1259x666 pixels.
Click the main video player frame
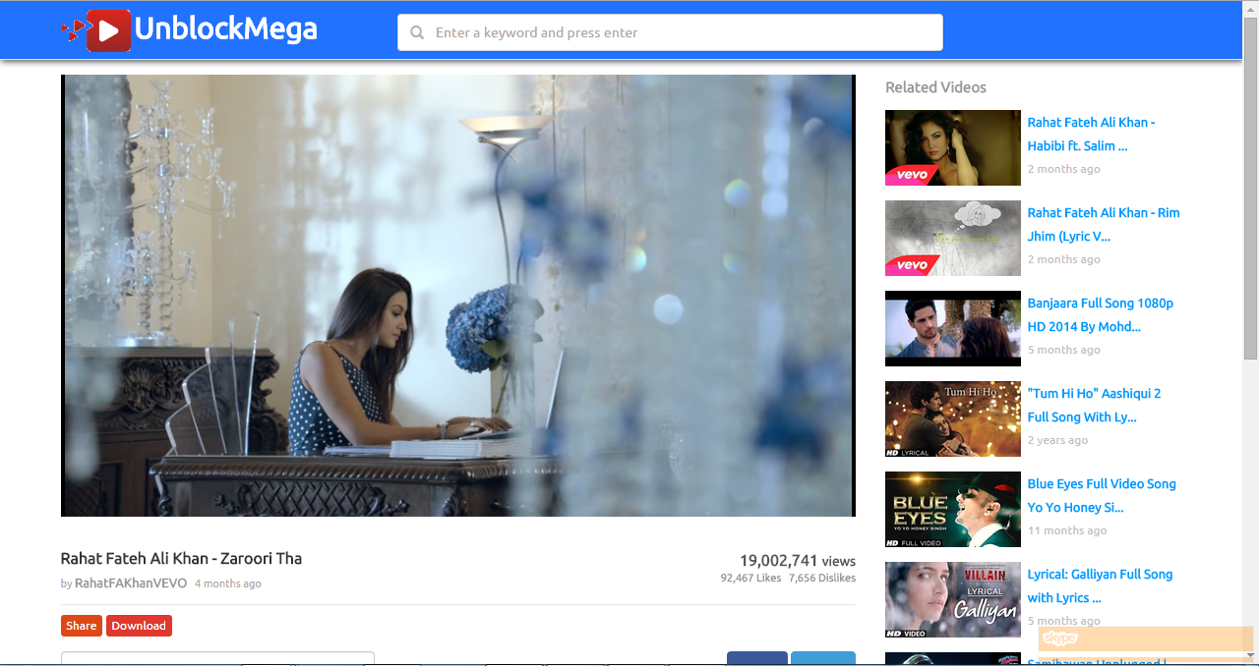click(458, 296)
